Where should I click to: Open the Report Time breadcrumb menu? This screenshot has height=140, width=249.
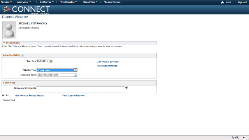(90, 2)
